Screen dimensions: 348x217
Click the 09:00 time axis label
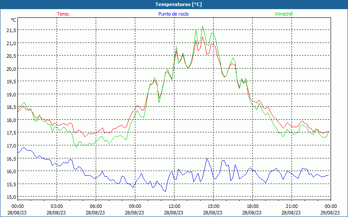pyautogui.click(x=135, y=207)
